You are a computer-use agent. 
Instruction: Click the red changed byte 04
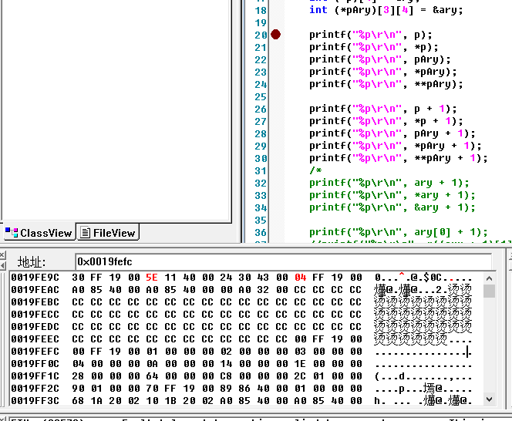pos(301,278)
